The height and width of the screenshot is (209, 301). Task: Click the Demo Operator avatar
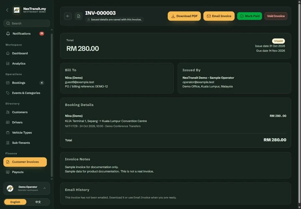point(10,189)
